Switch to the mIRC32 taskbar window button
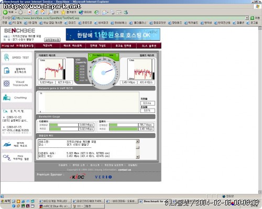This screenshot has width=262, height=209. (x=54, y=206)
